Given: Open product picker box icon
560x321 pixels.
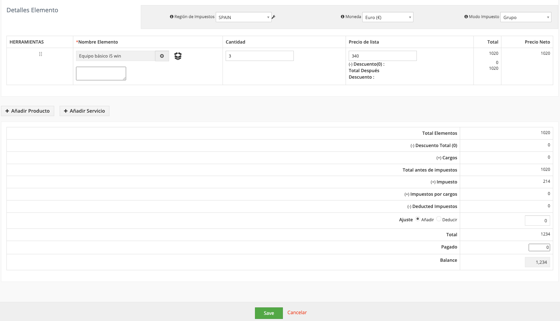Looking at the screenshot, I should pos(178,56).
